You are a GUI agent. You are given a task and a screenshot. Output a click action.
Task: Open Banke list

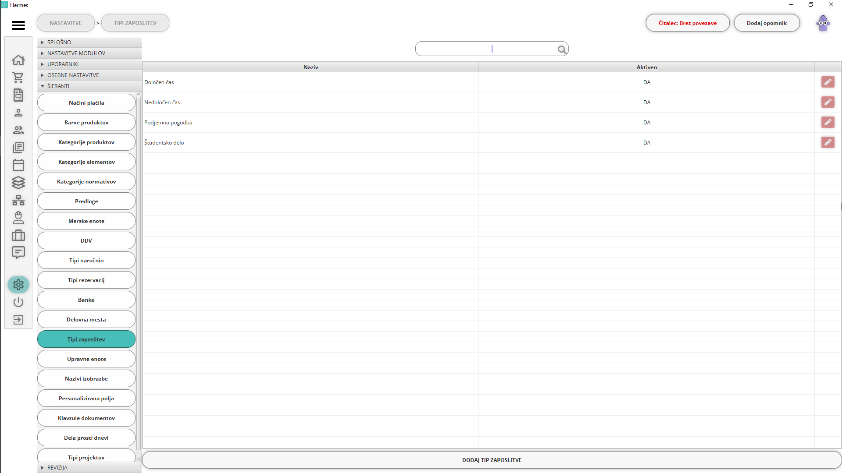[x=86, y=300]
